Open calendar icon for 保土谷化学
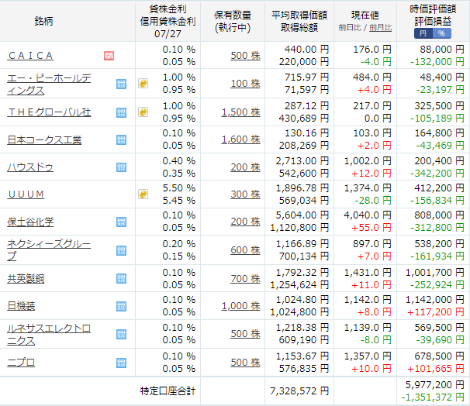 121,222
